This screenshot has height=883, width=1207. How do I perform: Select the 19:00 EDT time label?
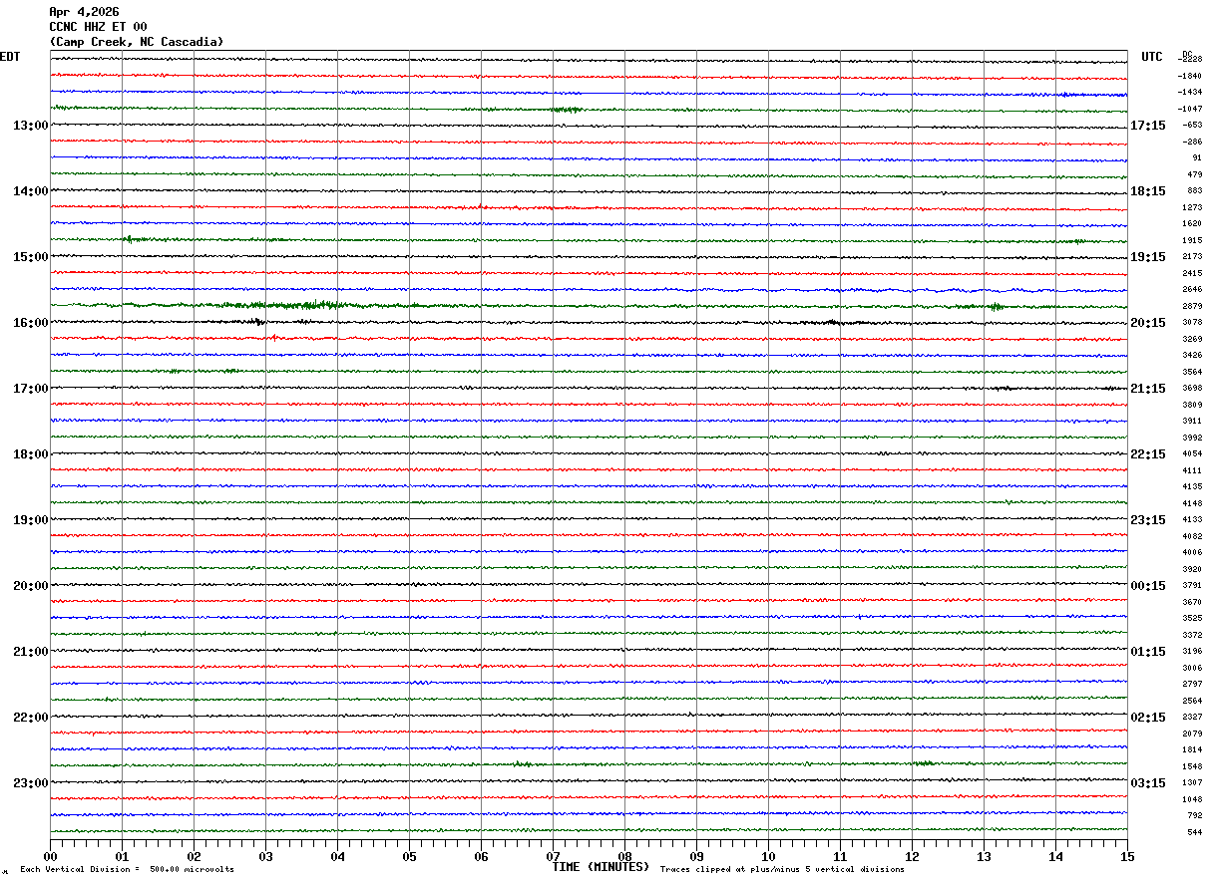click(x=30, y=520)
